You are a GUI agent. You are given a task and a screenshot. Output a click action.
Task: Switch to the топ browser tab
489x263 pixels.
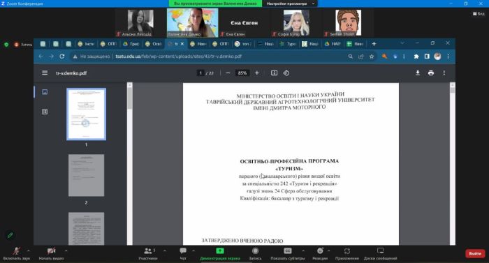click(x=243, y=44)
